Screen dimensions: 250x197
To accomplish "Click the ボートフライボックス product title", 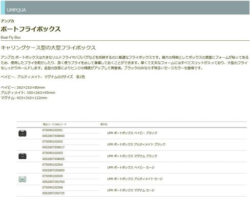I will (31, 29).
